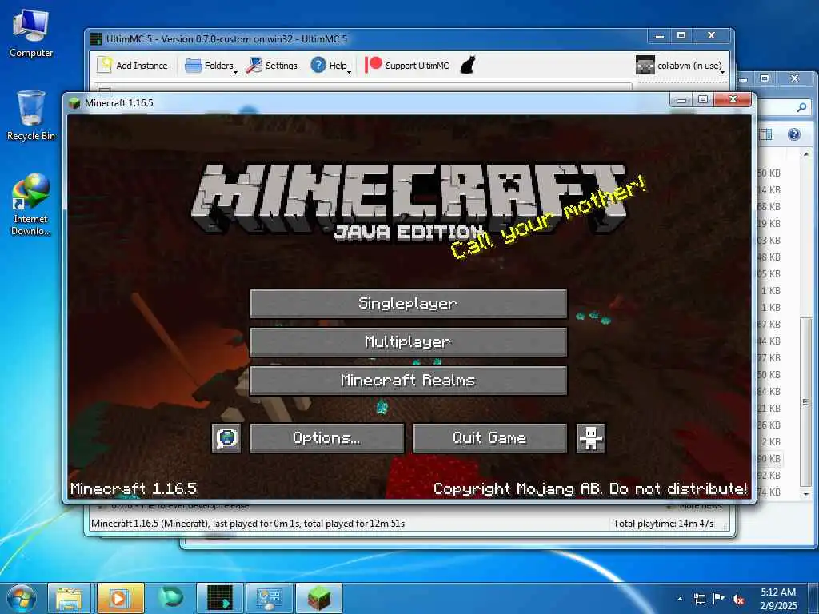Click the Quit Game button

490,438
